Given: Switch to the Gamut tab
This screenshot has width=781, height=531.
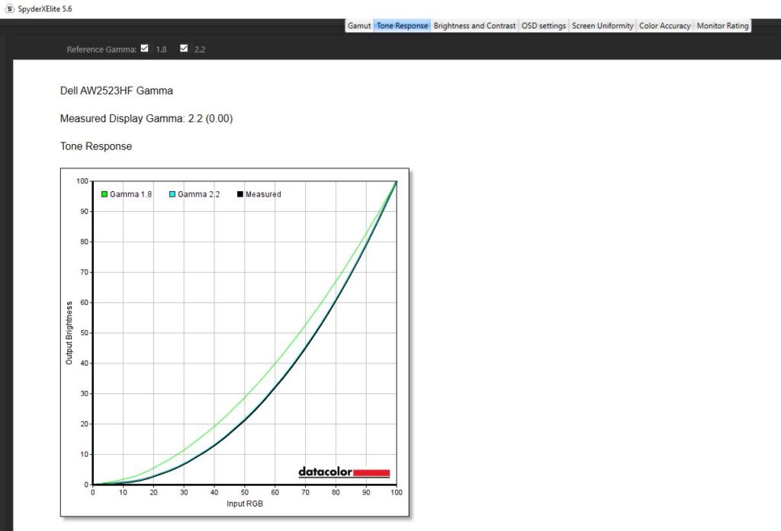Looking at the screenshot, I should click(359, 25).
